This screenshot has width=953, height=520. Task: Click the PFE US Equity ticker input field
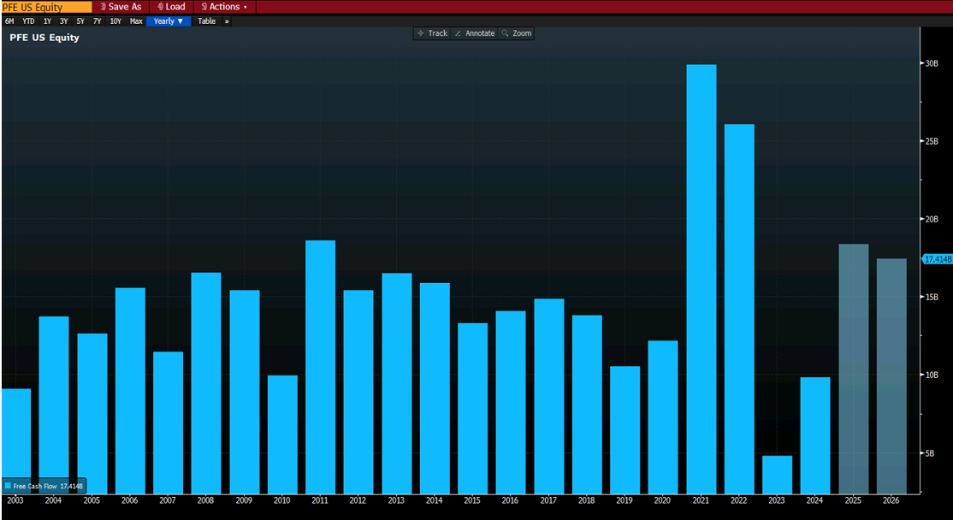click(46, 7)
